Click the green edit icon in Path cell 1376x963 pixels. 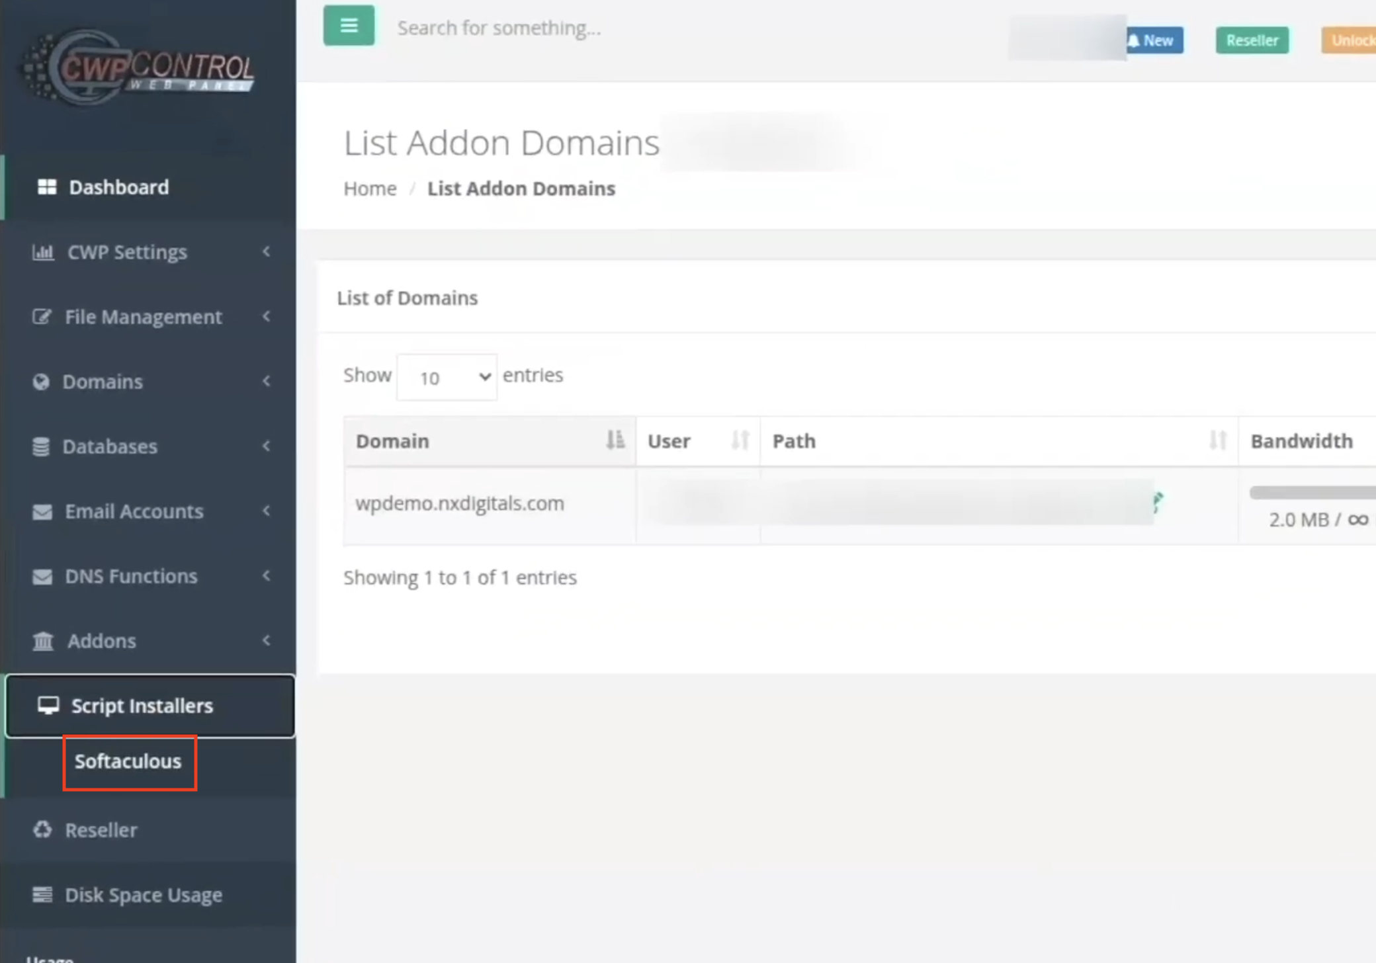click(1158, 503)
